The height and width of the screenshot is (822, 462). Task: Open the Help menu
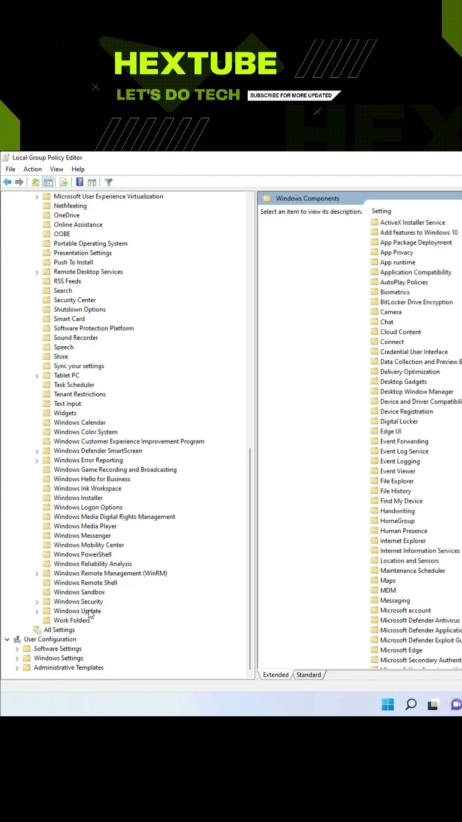point(78,169)
